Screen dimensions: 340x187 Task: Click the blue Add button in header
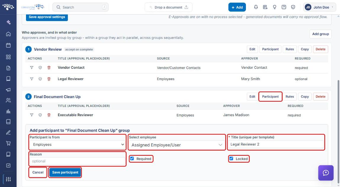click(237, 7)
